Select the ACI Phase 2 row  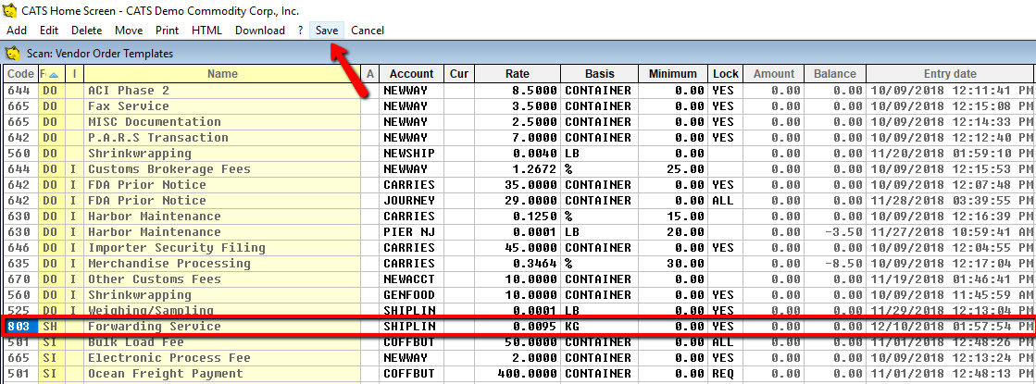[518, 91]
